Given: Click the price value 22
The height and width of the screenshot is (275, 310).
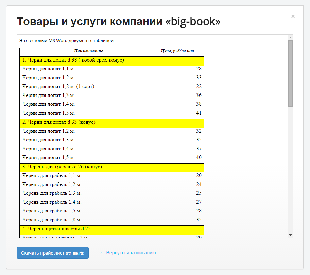Looking at the screenshot, I should click(x=199, y=86).
